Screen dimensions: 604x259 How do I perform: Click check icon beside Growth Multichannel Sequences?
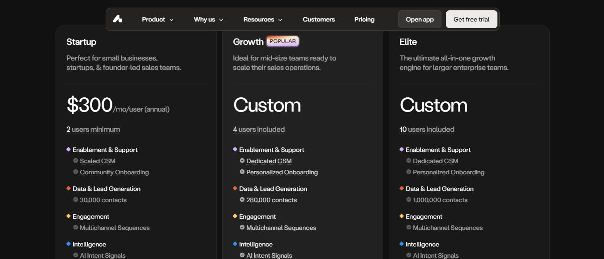coord(242,227)
